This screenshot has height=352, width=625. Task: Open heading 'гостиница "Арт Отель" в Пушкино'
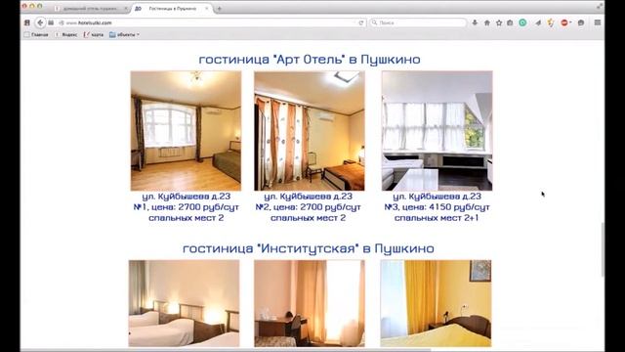point(310,59)
